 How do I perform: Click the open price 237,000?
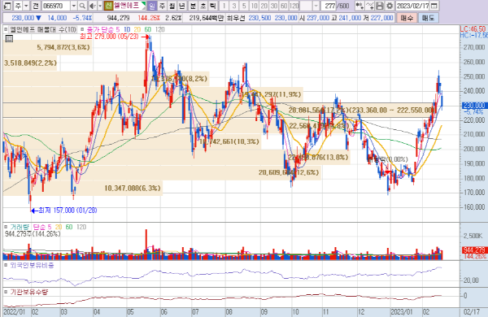tap(318, 18)
